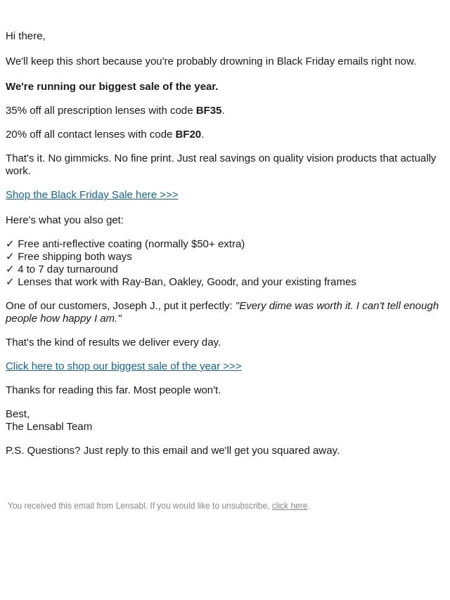
Task: Click the "P.S. Questions?" line
Action: tap(172, 450)
